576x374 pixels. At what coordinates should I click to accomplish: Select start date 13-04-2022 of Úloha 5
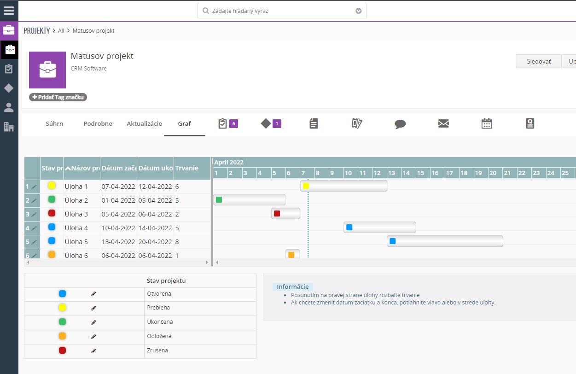coord(119,242)
